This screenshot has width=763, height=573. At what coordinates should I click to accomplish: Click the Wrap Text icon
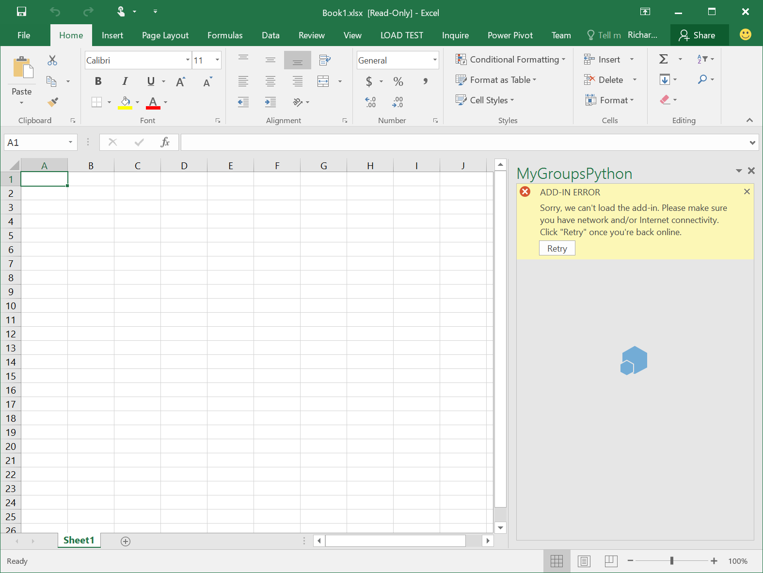tap(325, 60)
